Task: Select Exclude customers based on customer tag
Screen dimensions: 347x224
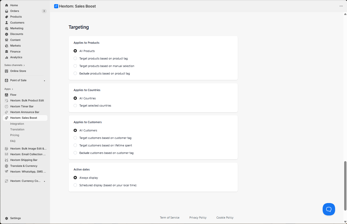Action: tap(75, 153)
